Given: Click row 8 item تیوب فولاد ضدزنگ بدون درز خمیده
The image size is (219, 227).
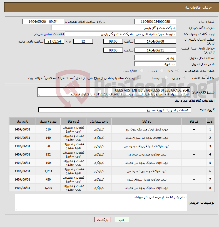Looking at the screenshot, I should pos(147,188).
